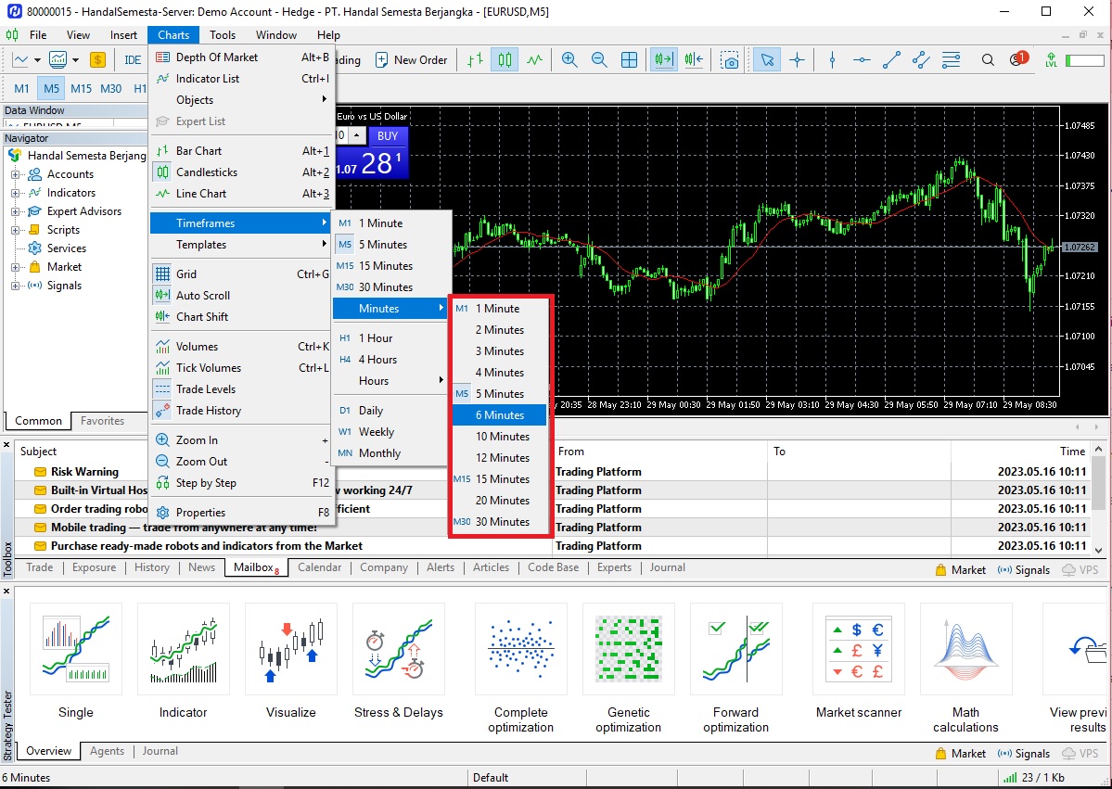Select the 6 Minutes timeframe entry
Screen dimensions: 1112x789
499,414
